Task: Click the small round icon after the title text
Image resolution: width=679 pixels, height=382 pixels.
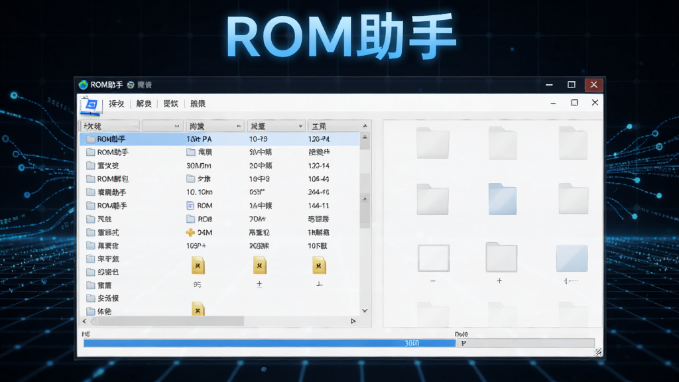Action: coord(131,85)
